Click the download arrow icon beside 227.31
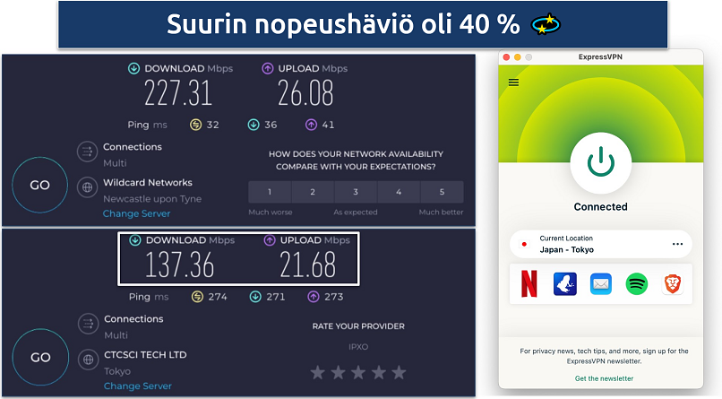722x399 pixels. tap(133, 69)
